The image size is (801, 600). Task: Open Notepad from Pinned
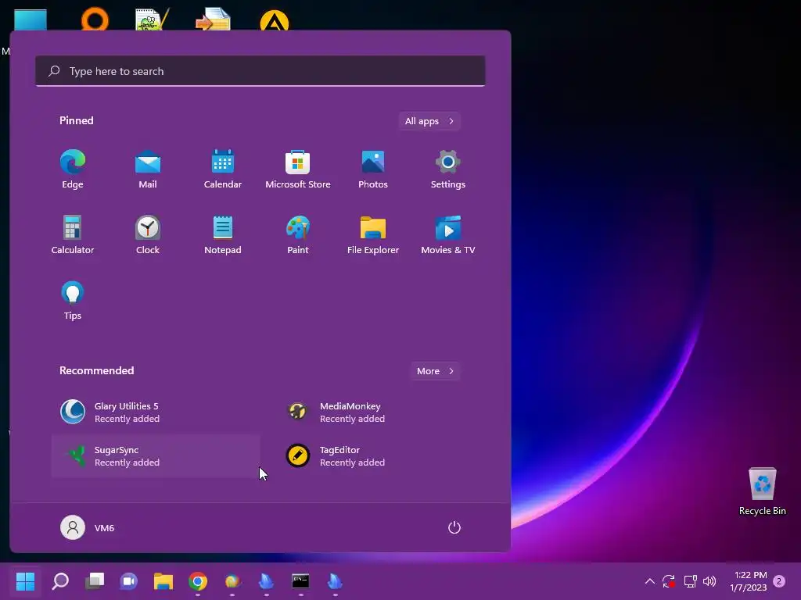[x=223, y=235]
